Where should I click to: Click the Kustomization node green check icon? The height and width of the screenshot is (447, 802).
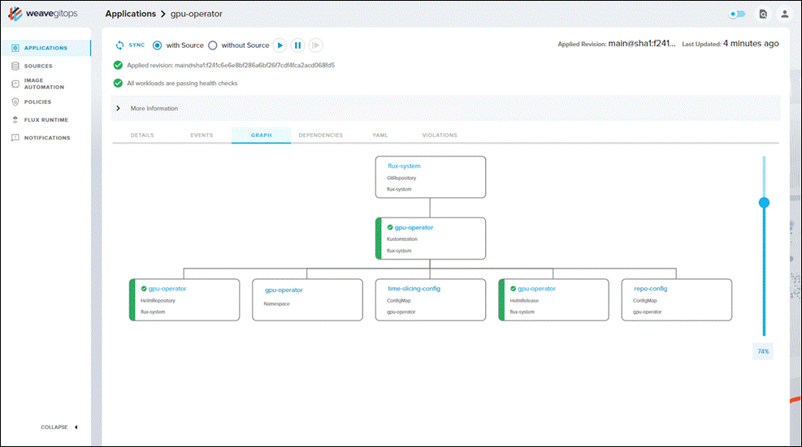(390, 227)
